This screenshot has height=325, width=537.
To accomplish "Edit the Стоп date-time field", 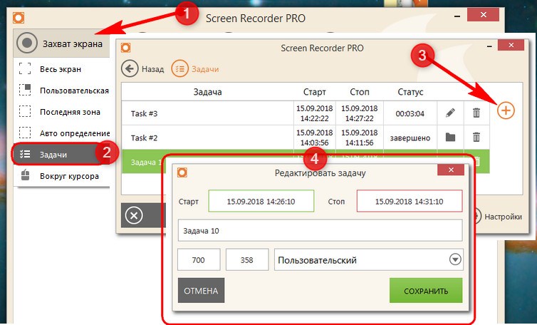I will click(x=410, y=201).
